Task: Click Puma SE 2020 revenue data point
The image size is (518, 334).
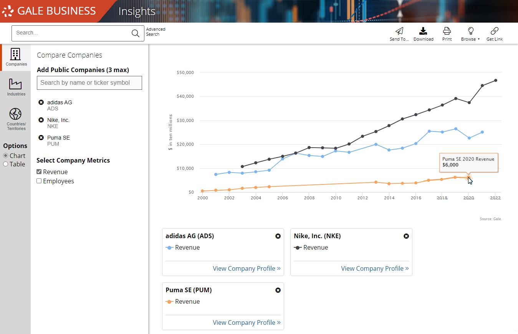Action: (x=468, y=178)
